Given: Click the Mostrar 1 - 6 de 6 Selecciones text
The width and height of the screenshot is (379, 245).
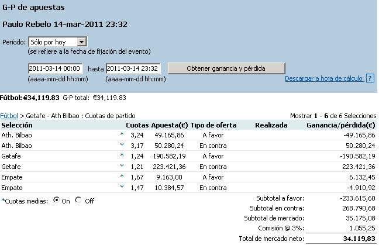Looking at the screenshot, I should [x=333, y=116].
